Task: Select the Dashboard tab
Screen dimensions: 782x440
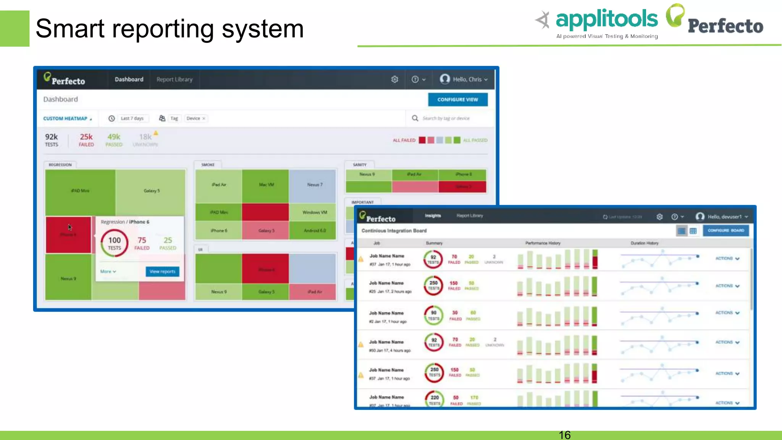Action: click(129, 79)
